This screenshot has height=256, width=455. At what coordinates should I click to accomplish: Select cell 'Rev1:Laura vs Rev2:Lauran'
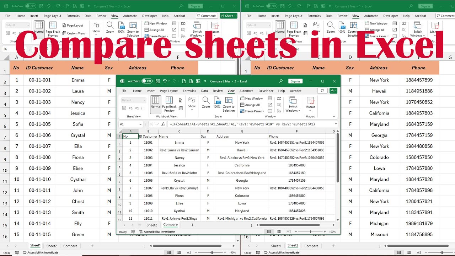click(x=179, y=150)
